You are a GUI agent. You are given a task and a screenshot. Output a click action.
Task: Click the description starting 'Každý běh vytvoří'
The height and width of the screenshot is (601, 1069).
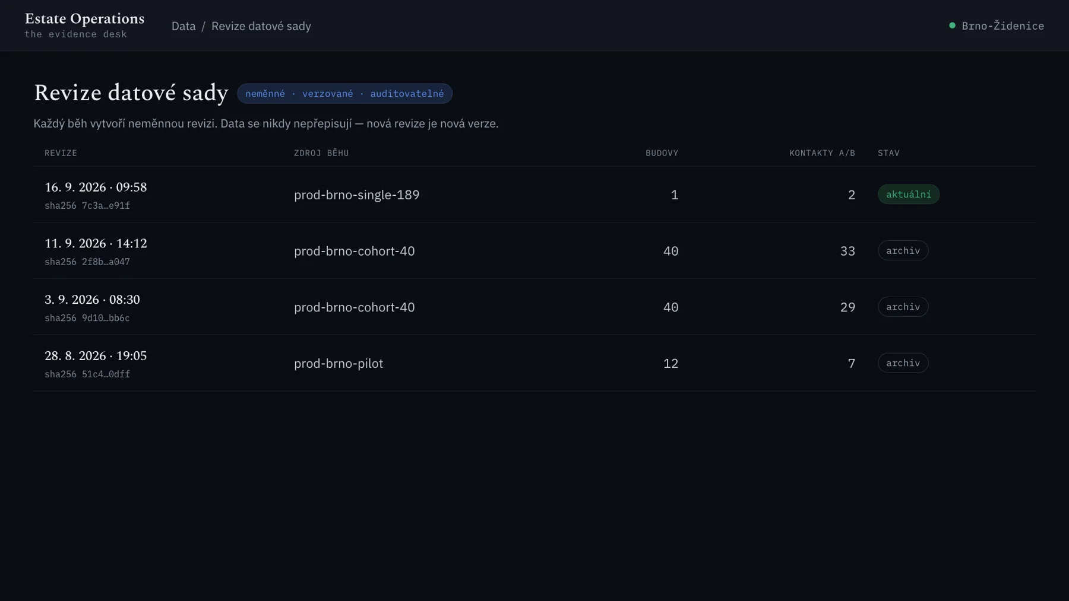point(266,124)
